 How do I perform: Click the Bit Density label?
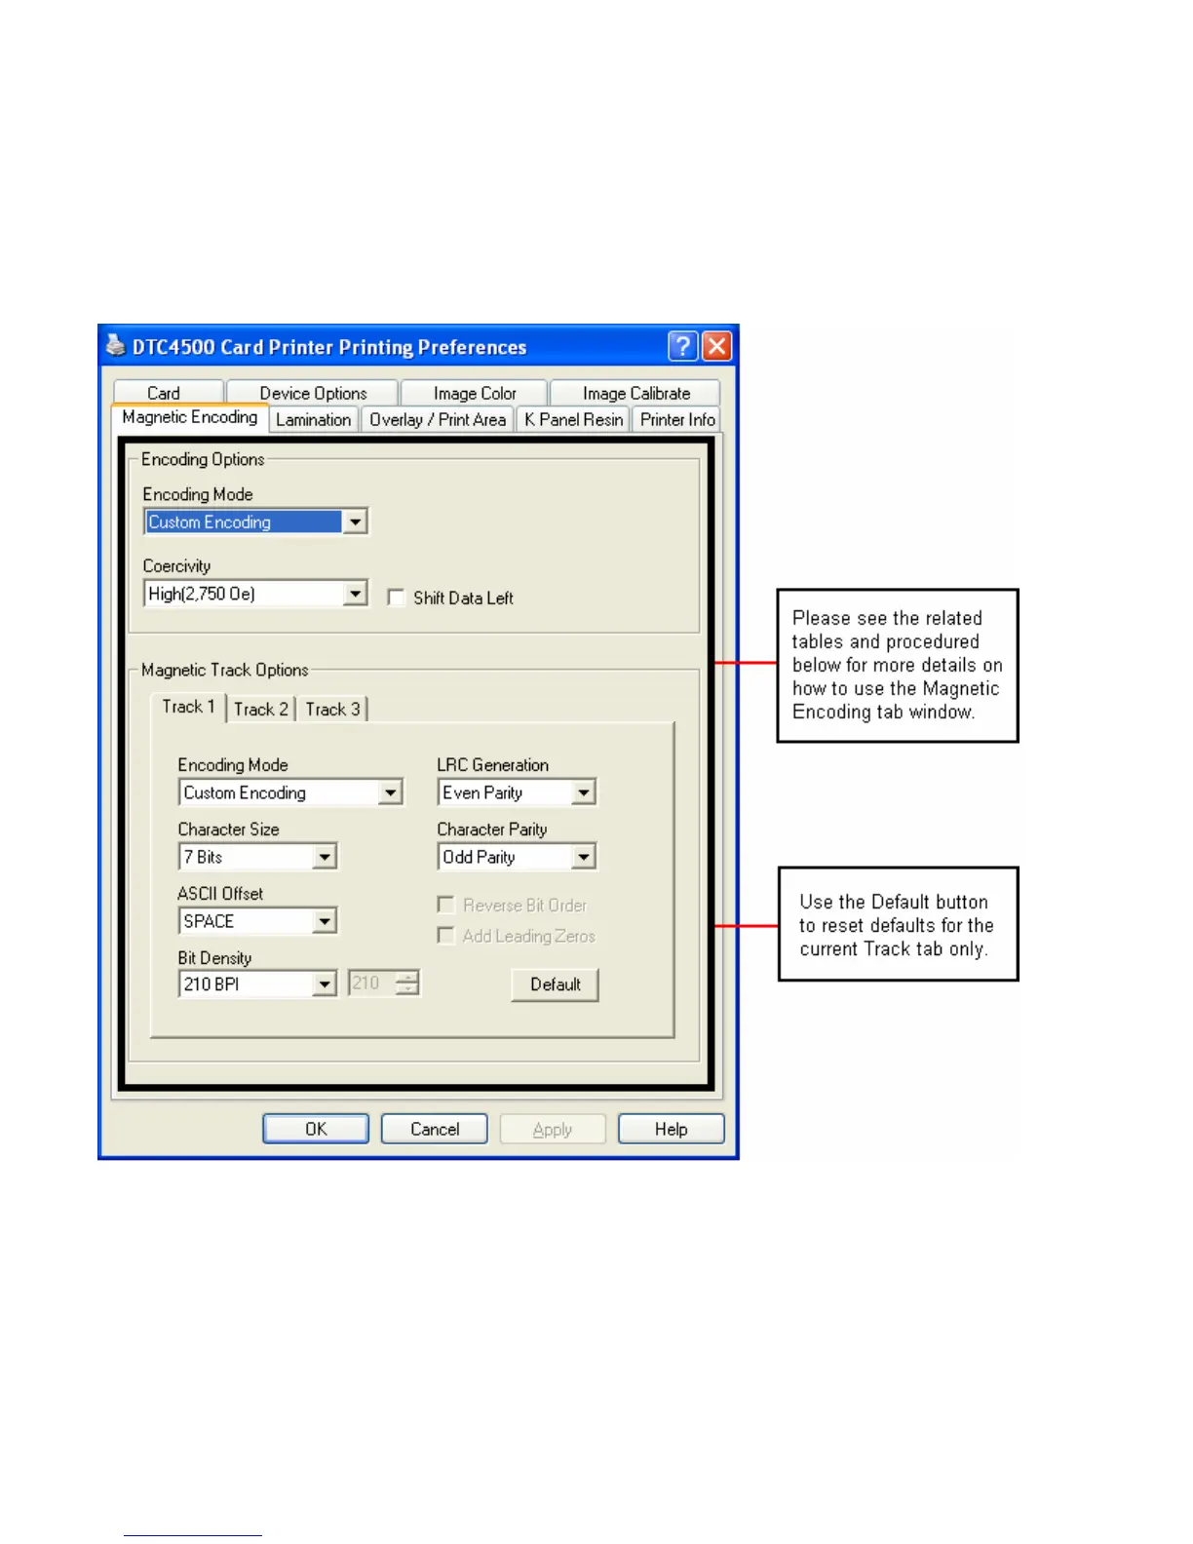tap(214, 958)
